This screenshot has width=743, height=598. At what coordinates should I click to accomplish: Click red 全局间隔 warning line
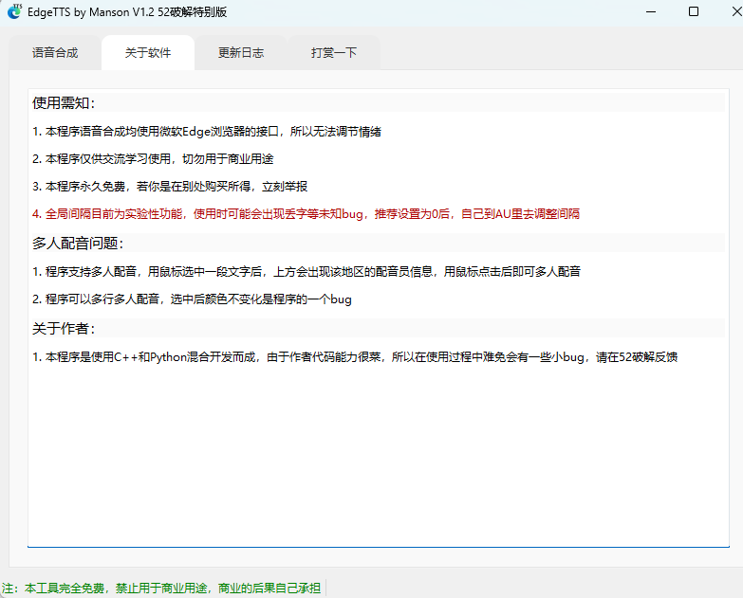306,214
